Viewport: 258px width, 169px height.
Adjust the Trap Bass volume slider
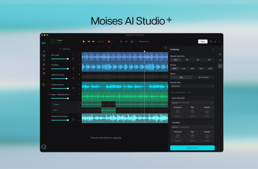pyautogui.click(x=60, y=69)
